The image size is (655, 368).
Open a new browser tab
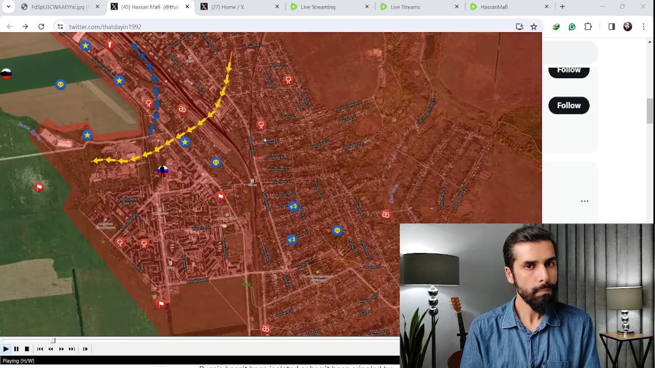562,7
